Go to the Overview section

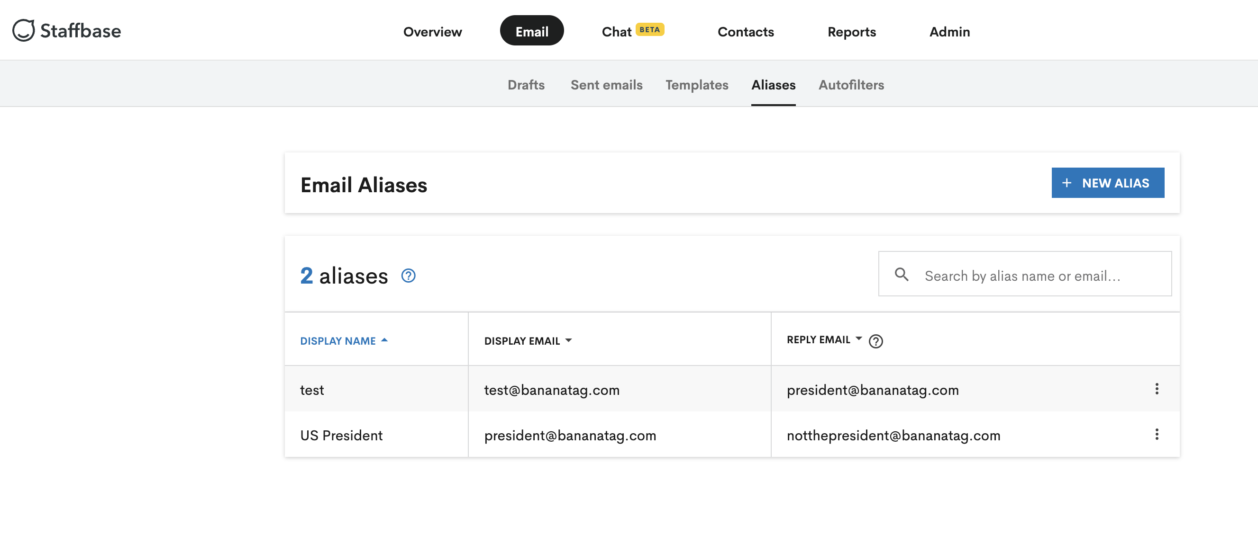(432, 32)
